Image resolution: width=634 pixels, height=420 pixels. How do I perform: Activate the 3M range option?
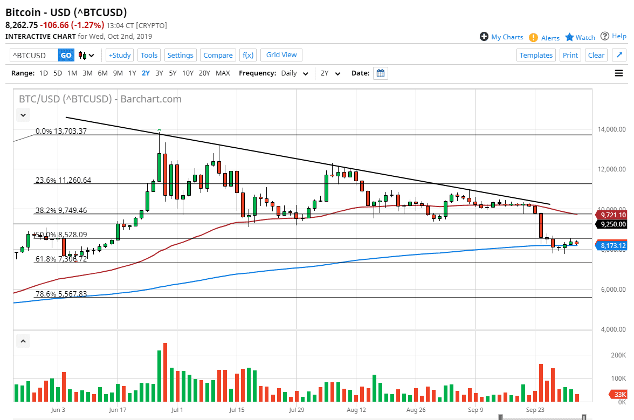click(x=87, y=73)
